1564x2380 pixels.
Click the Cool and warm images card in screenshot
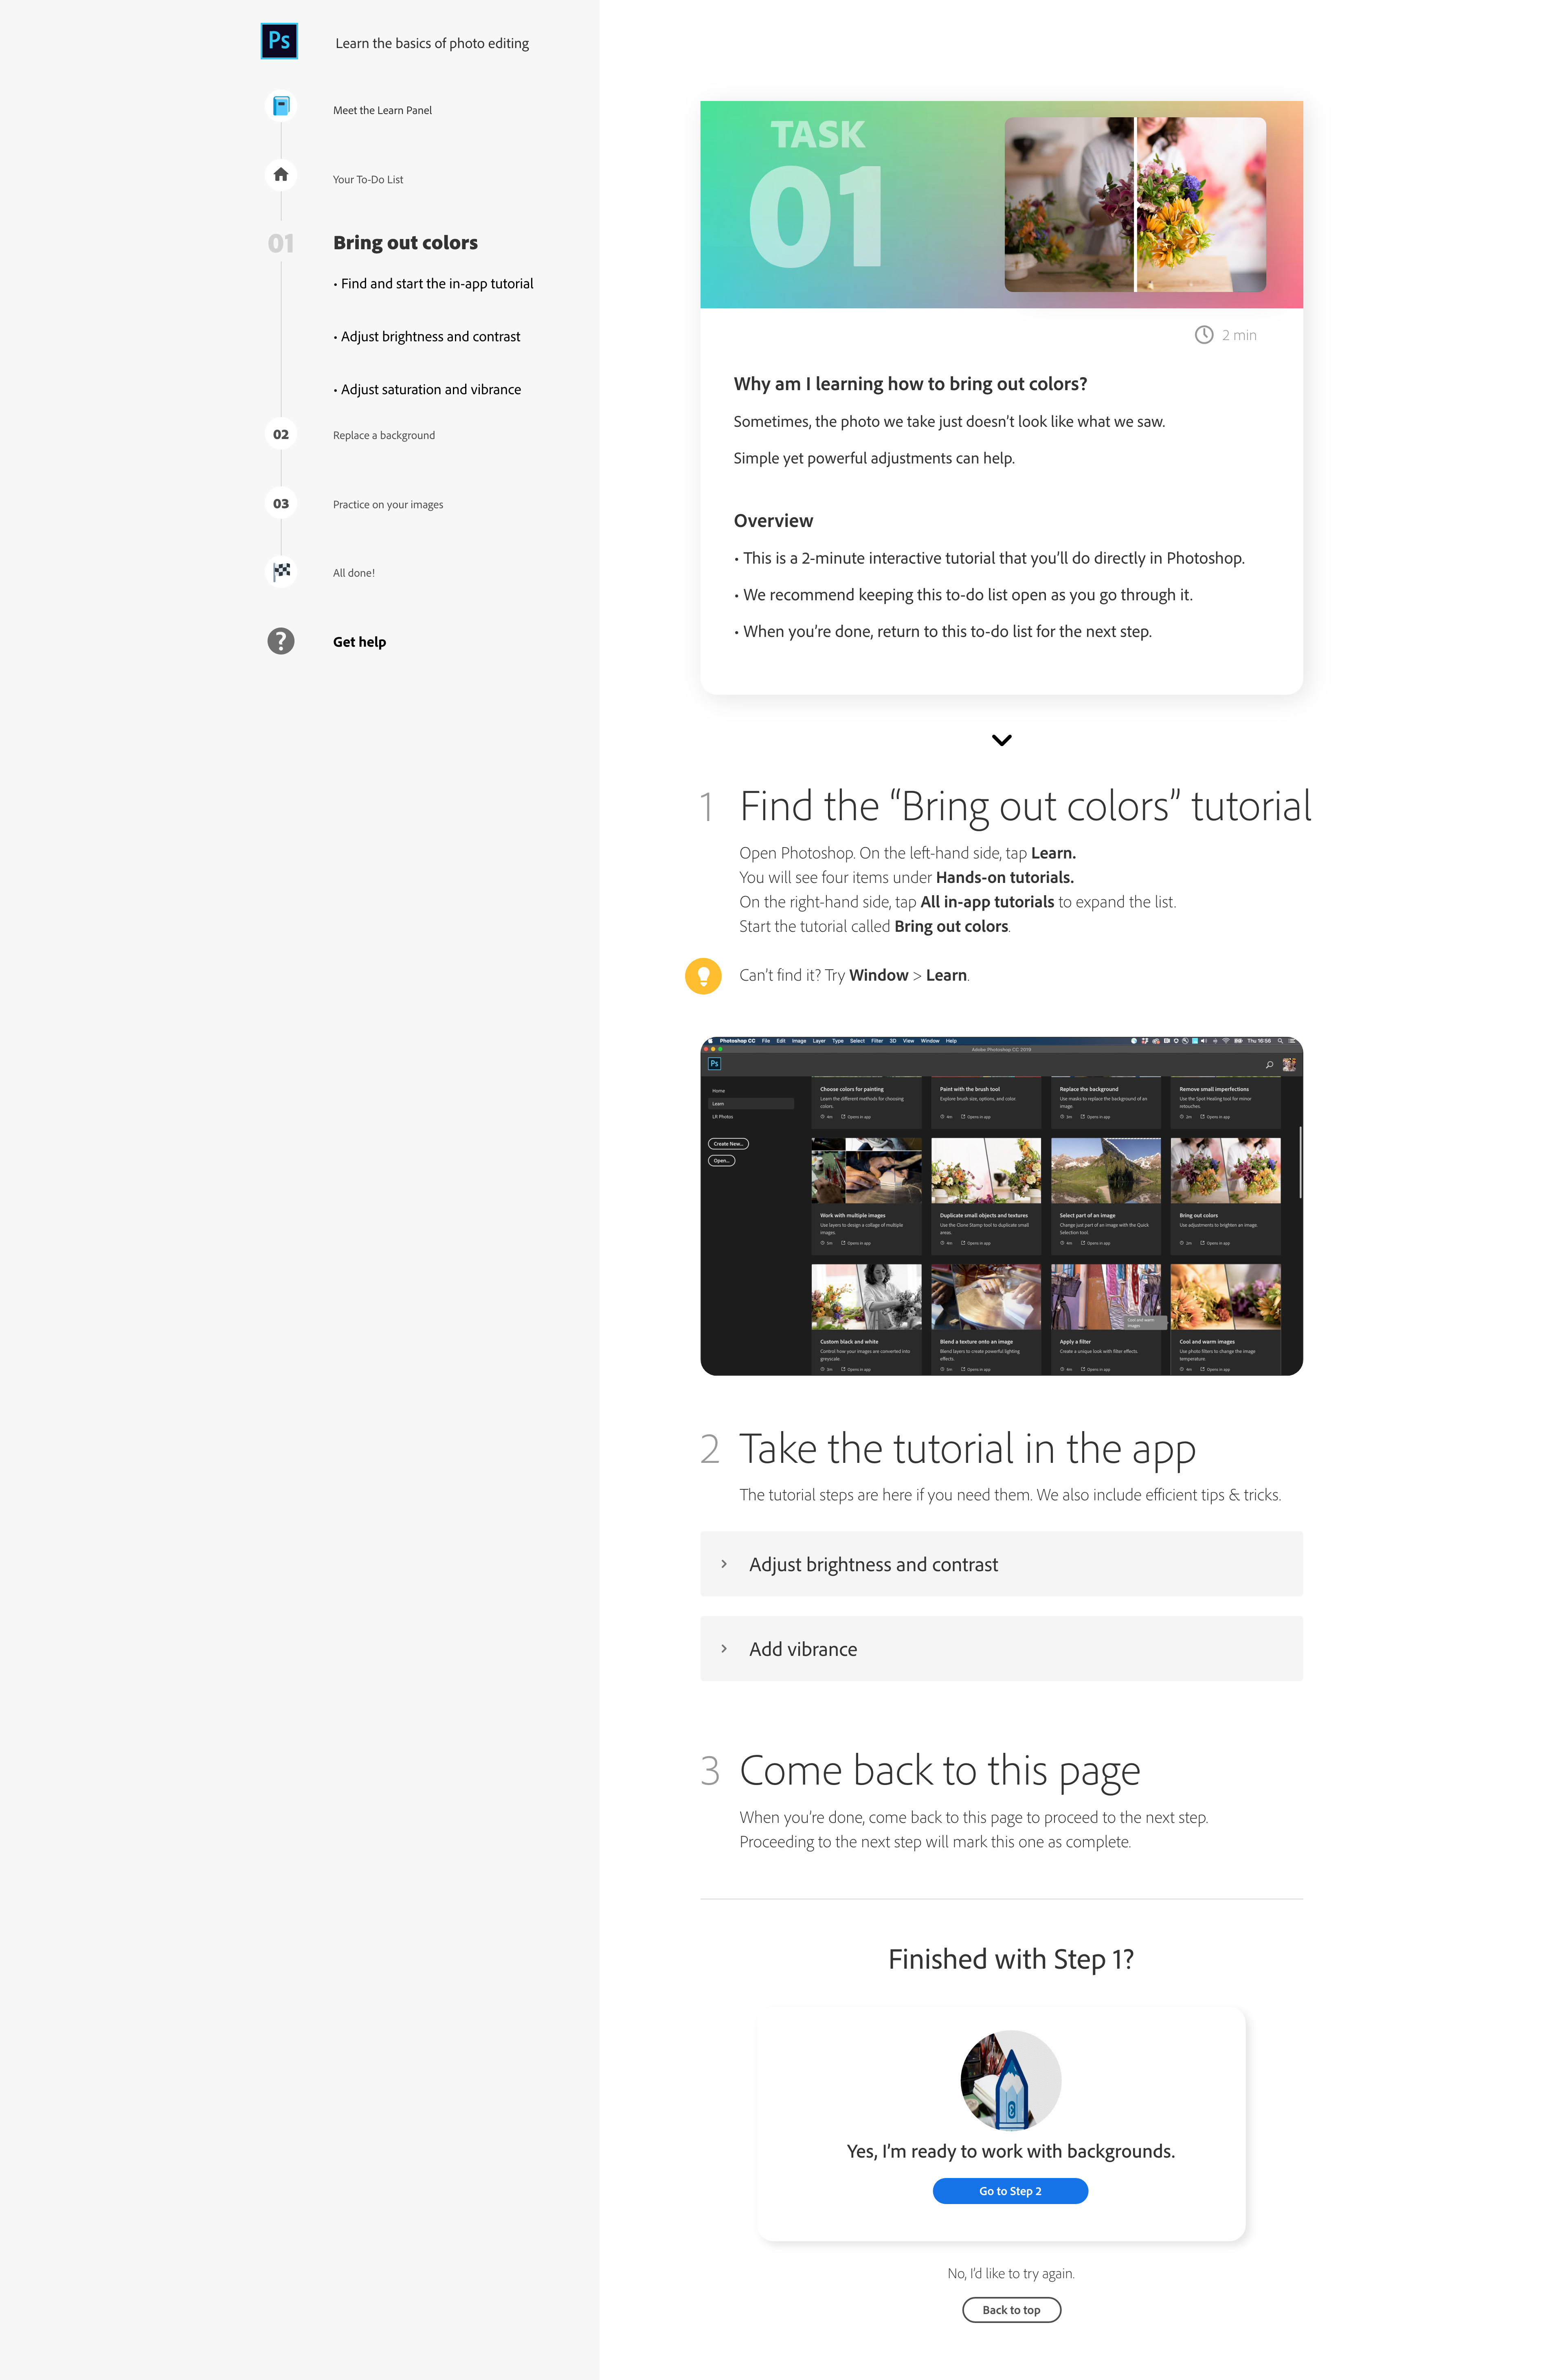1225,1320
